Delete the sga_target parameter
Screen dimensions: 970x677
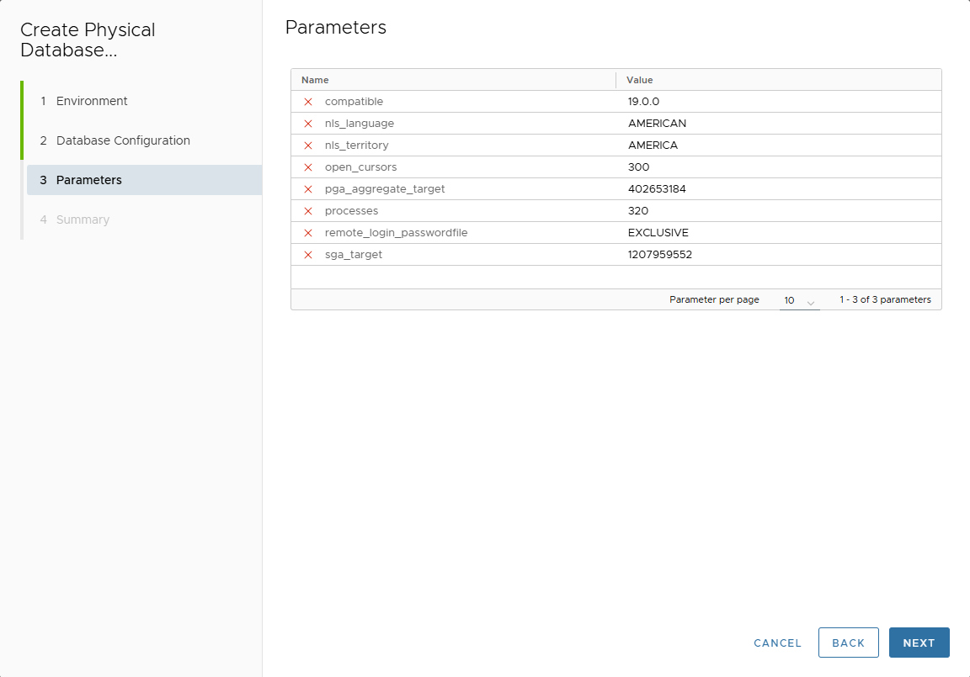point(308,254)
